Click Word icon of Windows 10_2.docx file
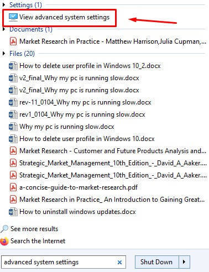The image size is (209, 272). coord(13,66)
